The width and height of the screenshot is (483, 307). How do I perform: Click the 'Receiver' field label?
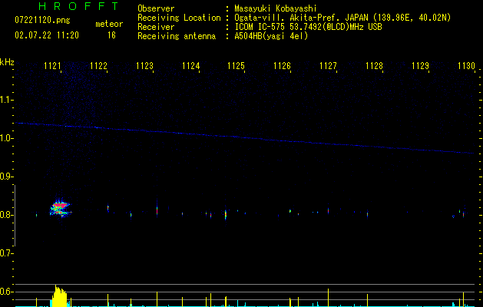pos(156,27)
